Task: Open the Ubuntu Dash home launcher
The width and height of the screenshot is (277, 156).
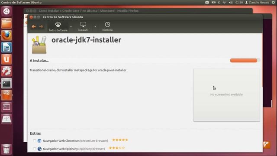Action: (6, 12)
